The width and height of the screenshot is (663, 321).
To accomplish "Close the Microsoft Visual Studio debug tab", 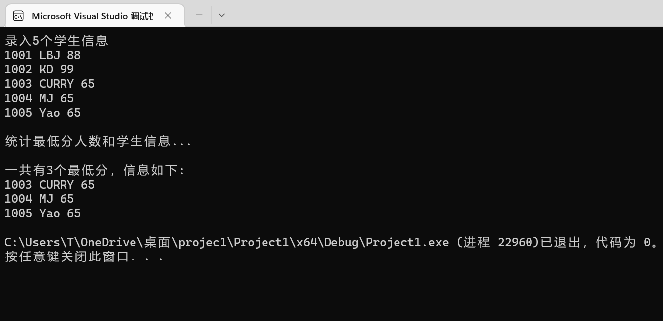I will tap(168, 16).
